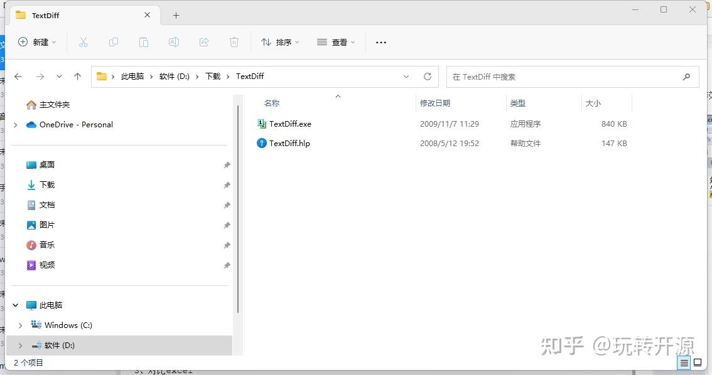Sort by the 修改日期 column header
Viewport: 712px width, 375px height.
[x=435, y=103]
